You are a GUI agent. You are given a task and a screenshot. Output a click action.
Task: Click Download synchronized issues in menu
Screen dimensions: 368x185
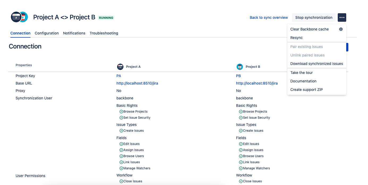pos(316,64)
